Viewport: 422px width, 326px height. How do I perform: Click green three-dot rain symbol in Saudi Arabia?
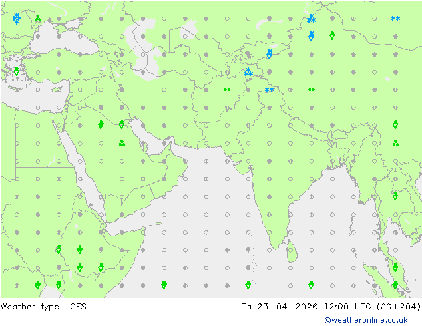122,143
